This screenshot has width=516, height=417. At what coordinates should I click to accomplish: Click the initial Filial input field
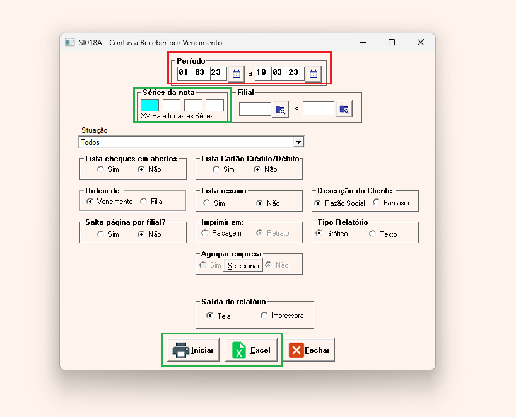[x=255, y=109]
